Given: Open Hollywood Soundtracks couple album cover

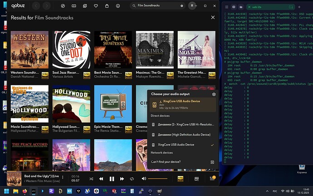Looking at the screenshot, I should point(71,104).
